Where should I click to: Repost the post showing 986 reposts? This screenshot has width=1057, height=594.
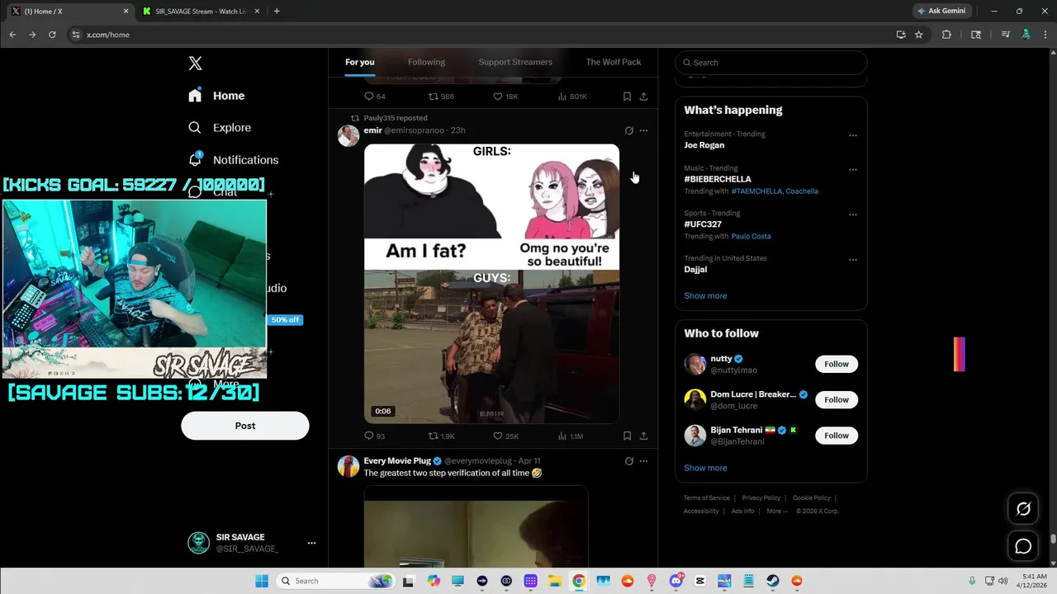[441, 97]
